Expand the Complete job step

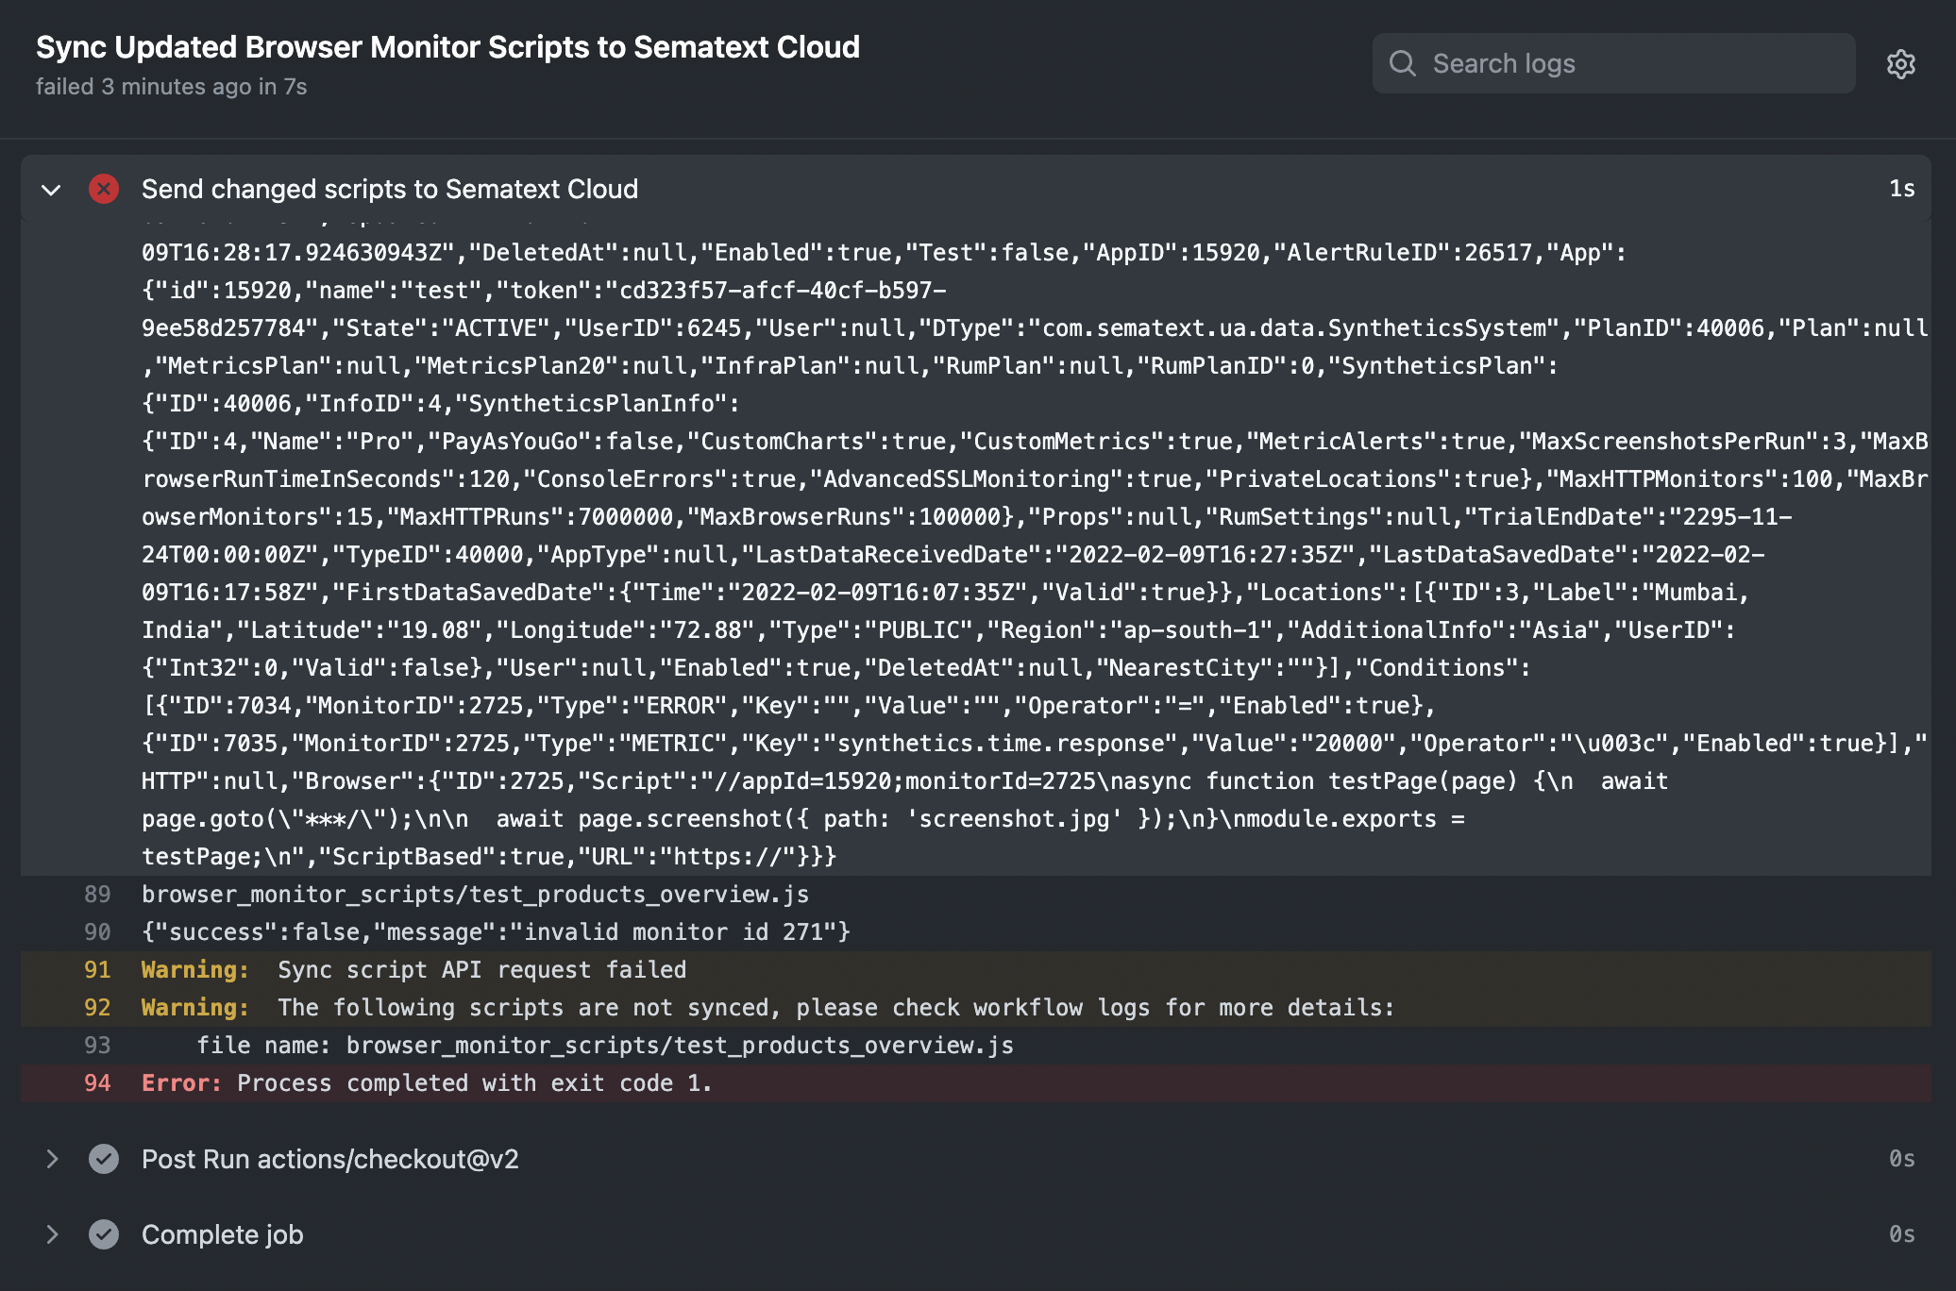(x=52, y=1234)
